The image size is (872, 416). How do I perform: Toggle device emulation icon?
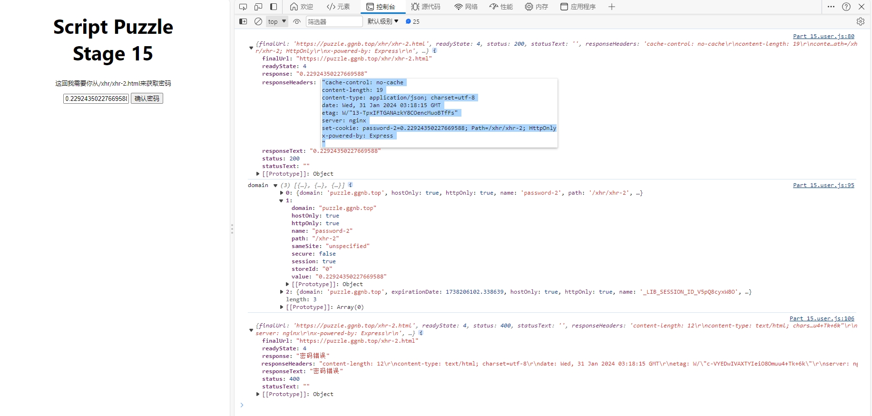click(x=258, y=7)
